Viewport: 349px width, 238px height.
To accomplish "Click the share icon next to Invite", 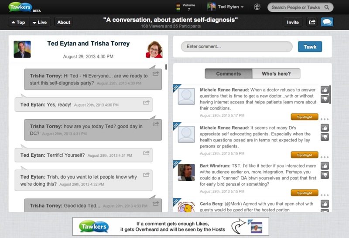I will coord(312,22).
